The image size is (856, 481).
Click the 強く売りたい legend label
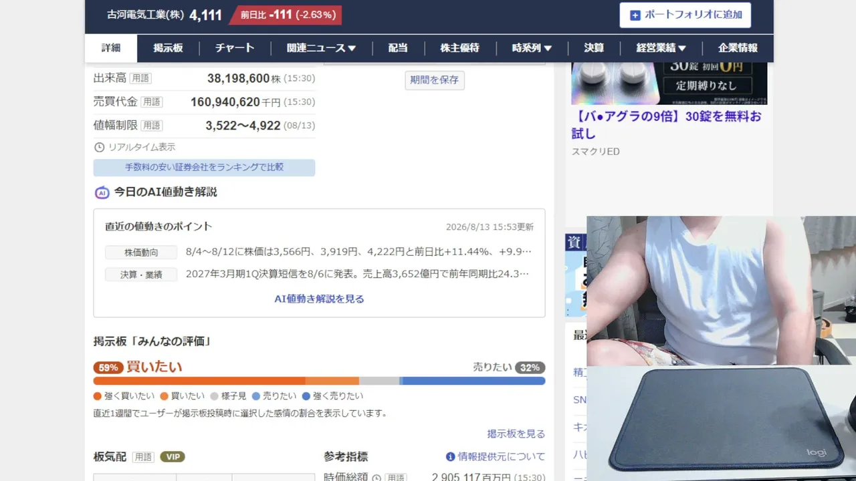(x=338, y=396)
